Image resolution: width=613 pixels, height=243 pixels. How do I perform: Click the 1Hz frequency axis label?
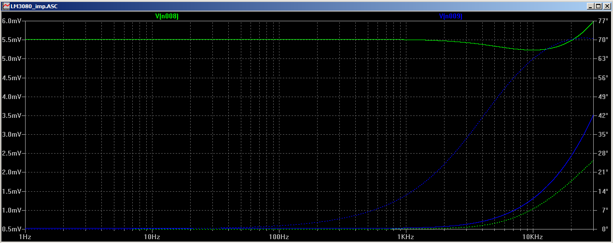(x=25, y=237)
